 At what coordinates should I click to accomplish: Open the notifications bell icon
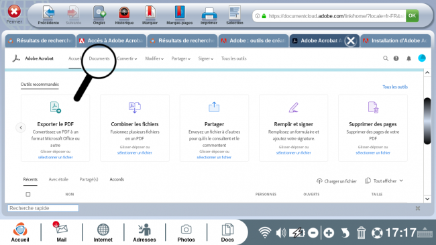[x=408, y=58]
